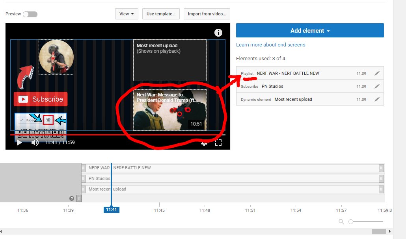The height and width of the screenshot is (239, 406).
Task: Select Most recent upload placeholder in preview
Action: click(170, 60)
